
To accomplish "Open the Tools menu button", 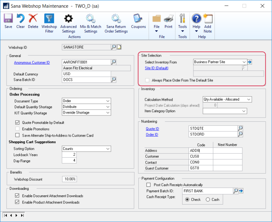I will click(182, 23).
